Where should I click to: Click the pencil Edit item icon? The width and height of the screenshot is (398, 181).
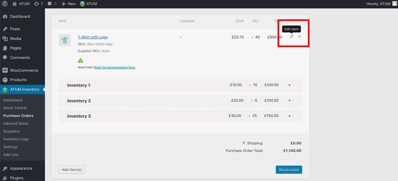click(x=291, y=37)
